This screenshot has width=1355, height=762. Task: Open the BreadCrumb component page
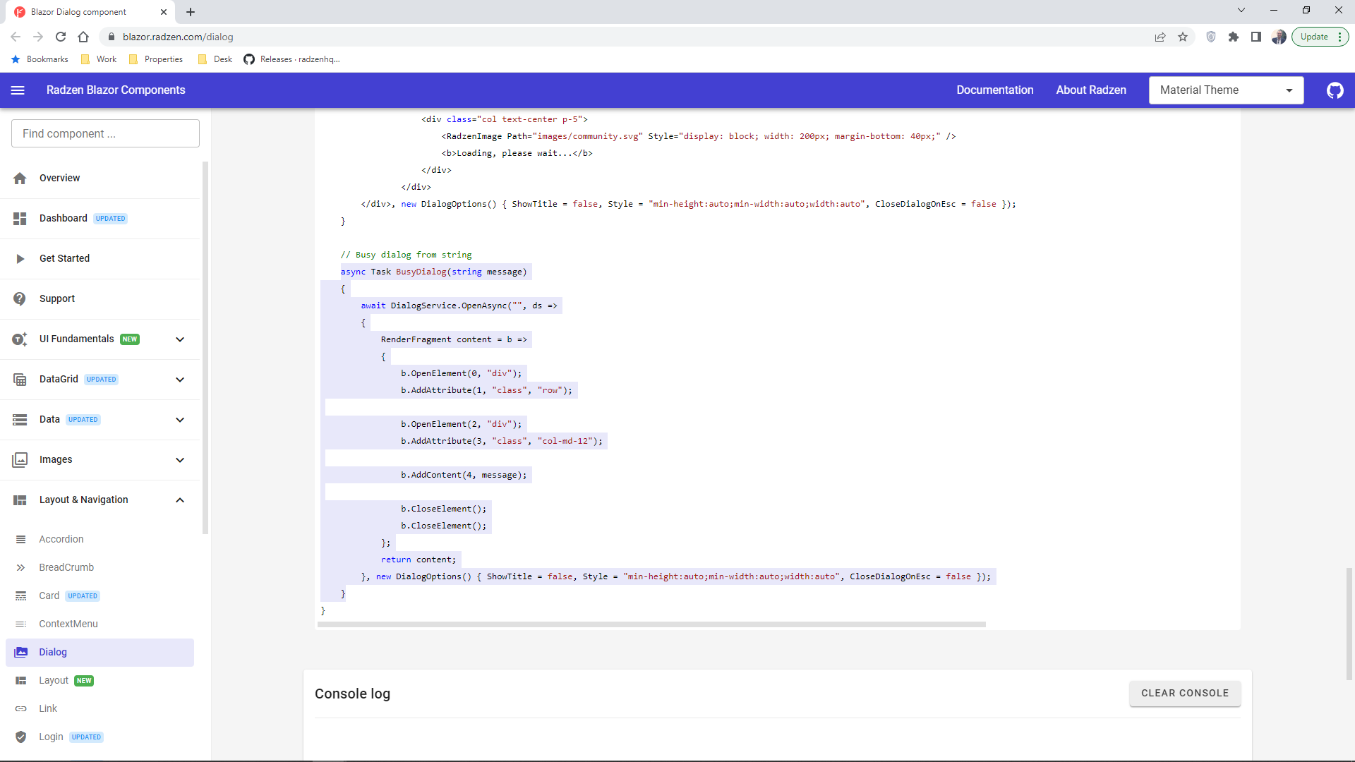pos(66,568)
